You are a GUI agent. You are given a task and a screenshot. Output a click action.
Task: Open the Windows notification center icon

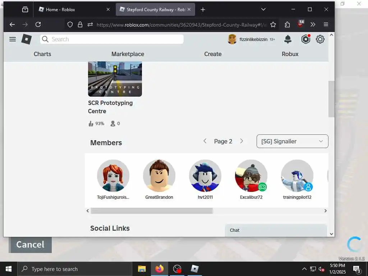[x=357, y=269]
